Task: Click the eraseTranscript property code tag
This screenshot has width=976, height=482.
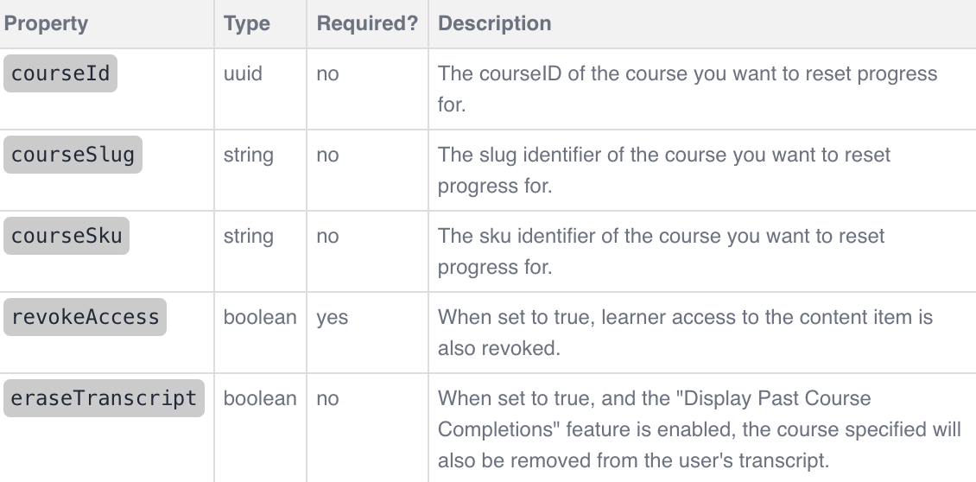Action: pyautogui.click(x=104, y=398)
